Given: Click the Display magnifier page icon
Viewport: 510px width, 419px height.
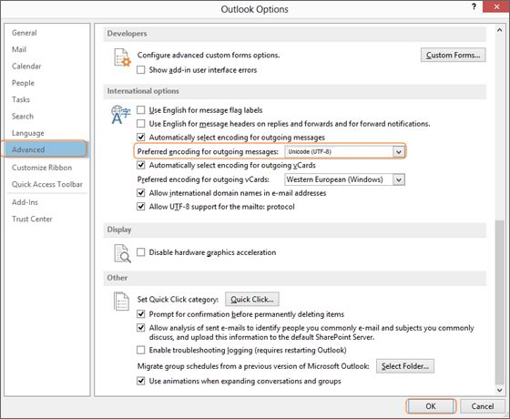Looking at the screenshot, I should [x=122, y=253].
